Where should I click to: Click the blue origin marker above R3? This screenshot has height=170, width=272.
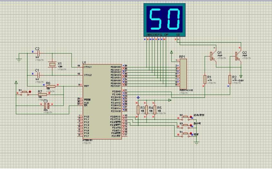coord(138,97)
